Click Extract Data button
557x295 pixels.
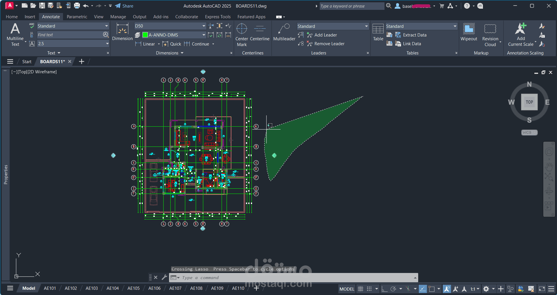411,35
